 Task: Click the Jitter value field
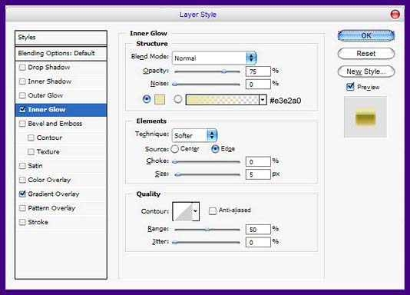coord(258,243)
